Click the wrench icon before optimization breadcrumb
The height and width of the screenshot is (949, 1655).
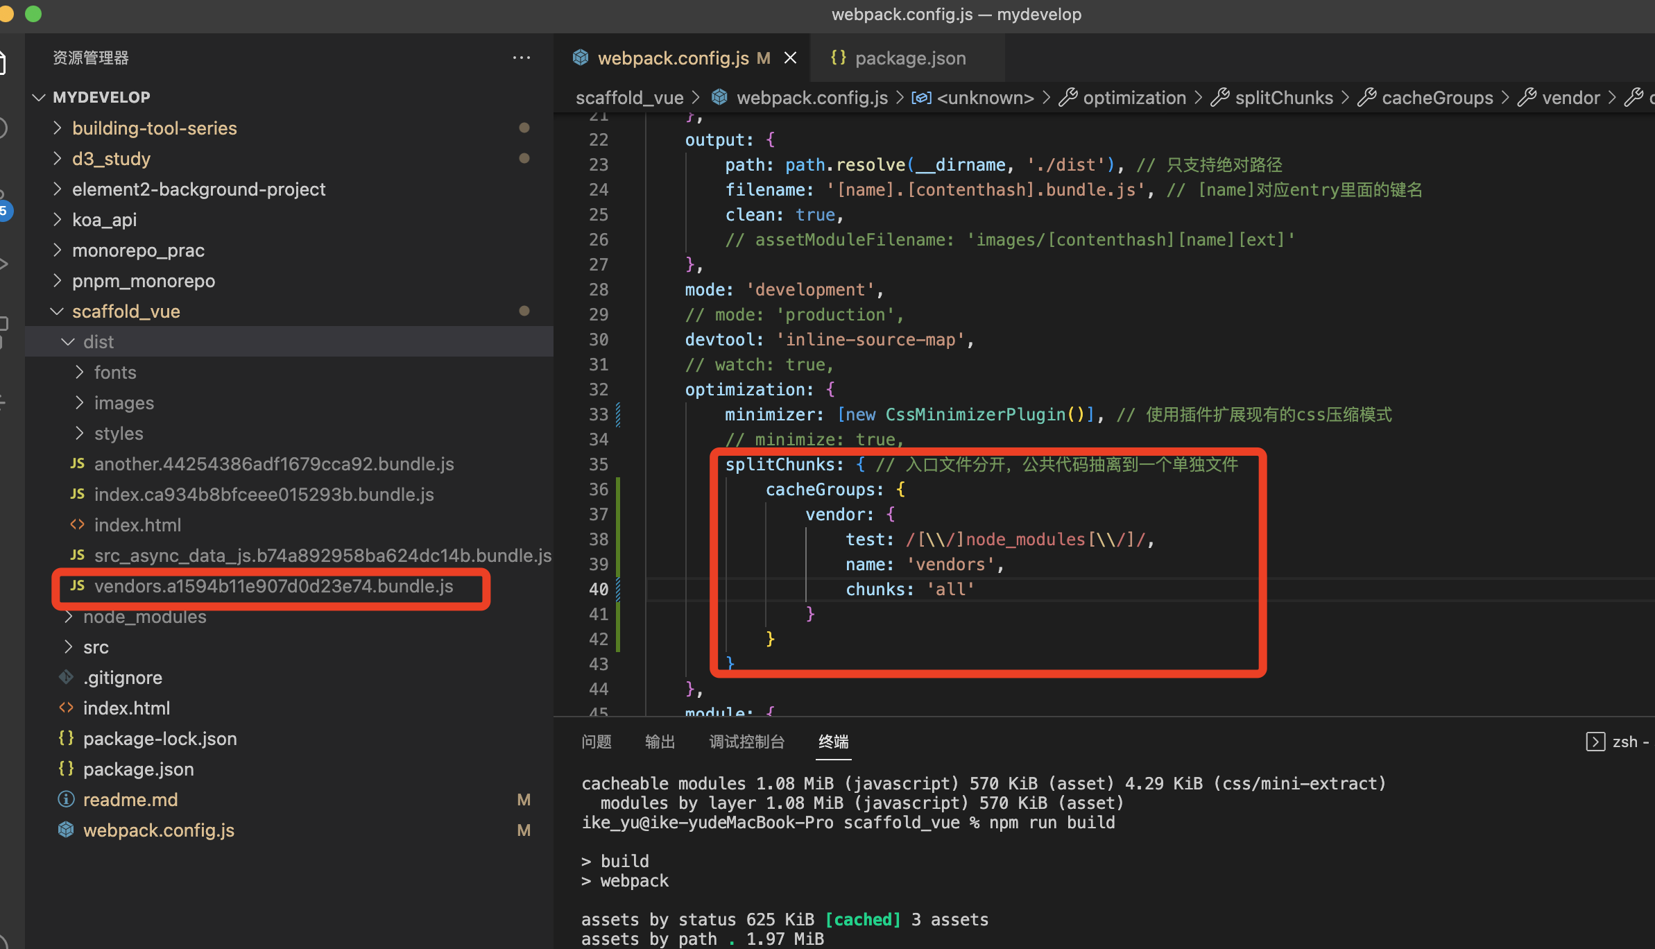pyautogui.click(x=1068, y=98)
